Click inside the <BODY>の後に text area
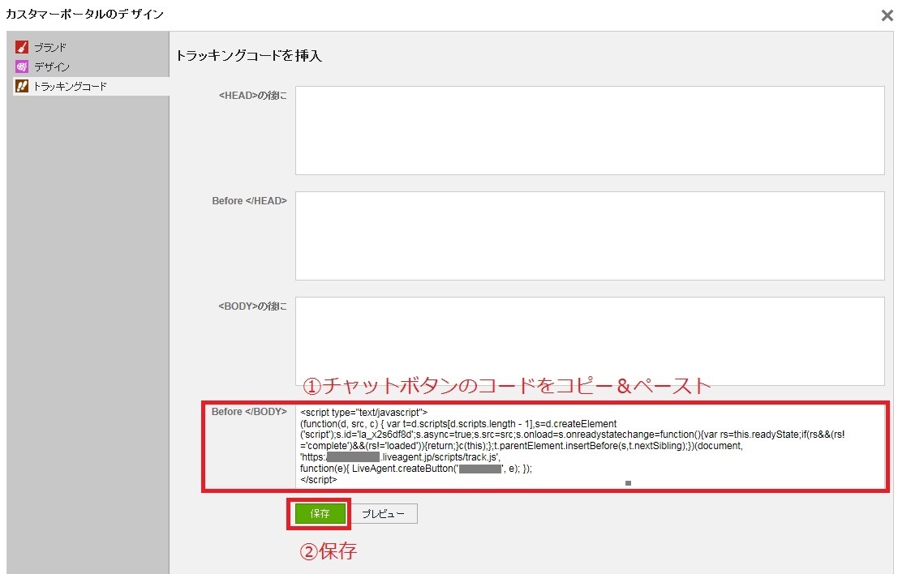 [x=590, y=341]
